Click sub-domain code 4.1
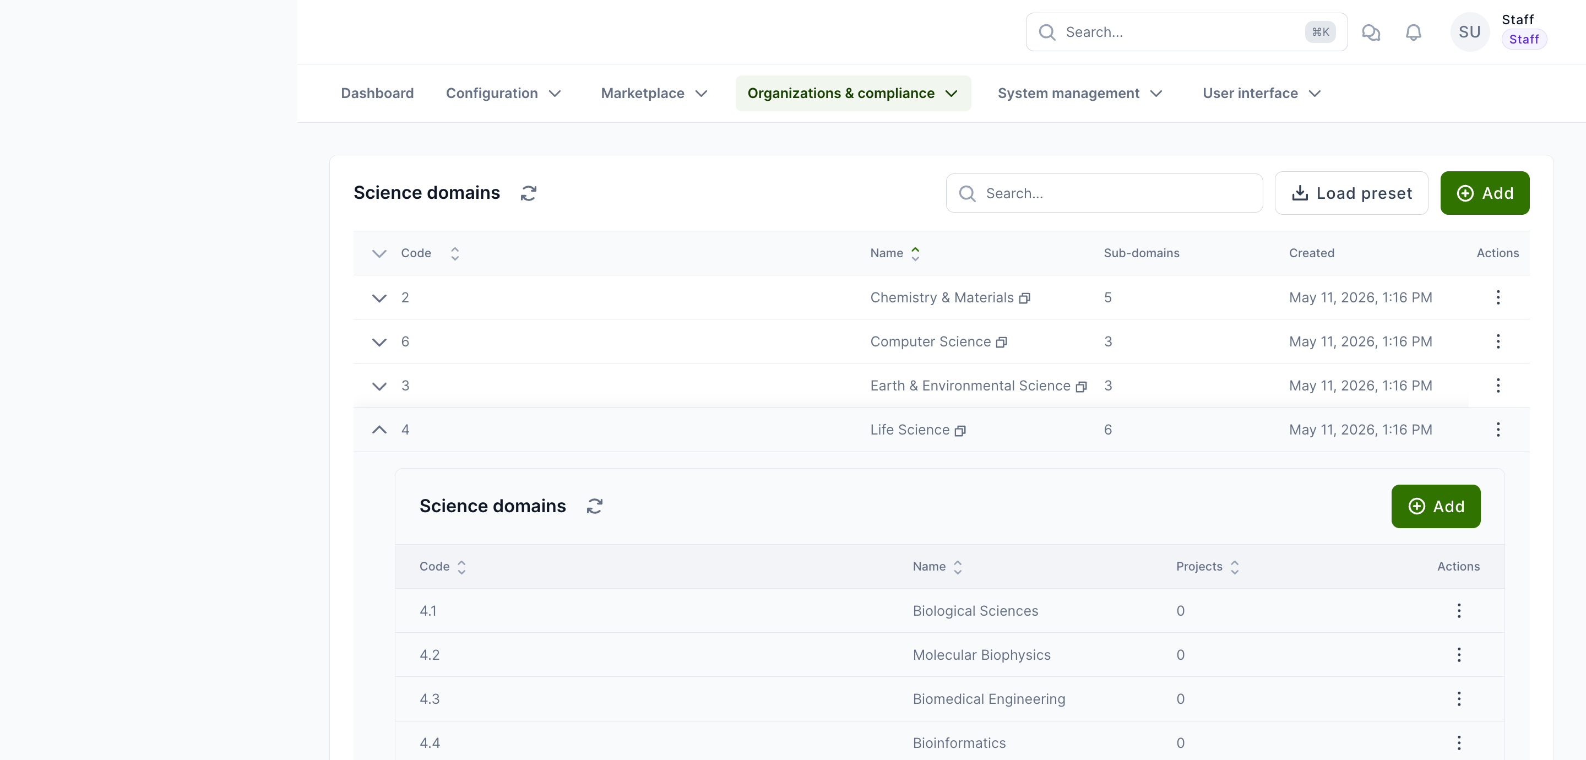The height and width of the screenshot is (760, 1586). click(x=428, y=611)
